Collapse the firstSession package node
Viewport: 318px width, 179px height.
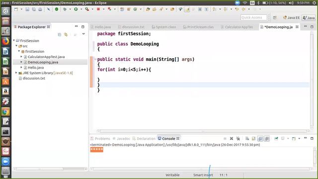(x=19, y=51)
